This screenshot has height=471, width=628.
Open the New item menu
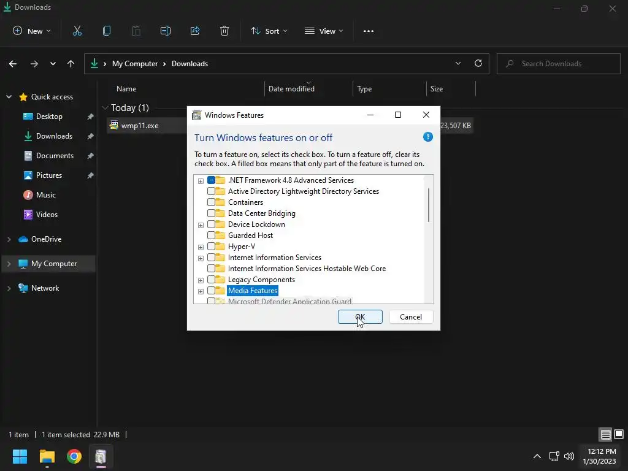(x=32, y=31)
